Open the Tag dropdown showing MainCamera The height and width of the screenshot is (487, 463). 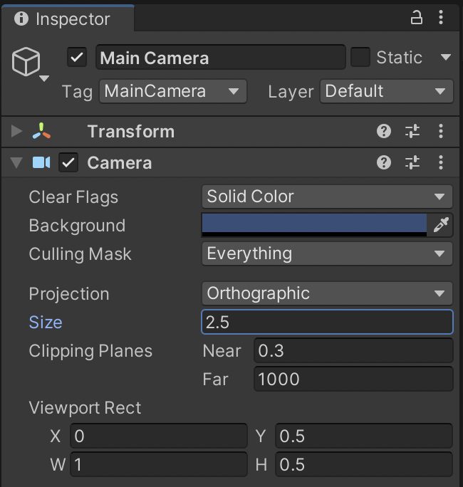[173, 91]
